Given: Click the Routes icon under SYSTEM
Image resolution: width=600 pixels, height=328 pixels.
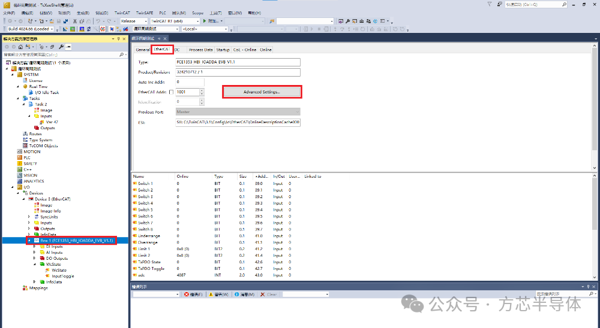Looking at the screenshot, I should [25, 134].
